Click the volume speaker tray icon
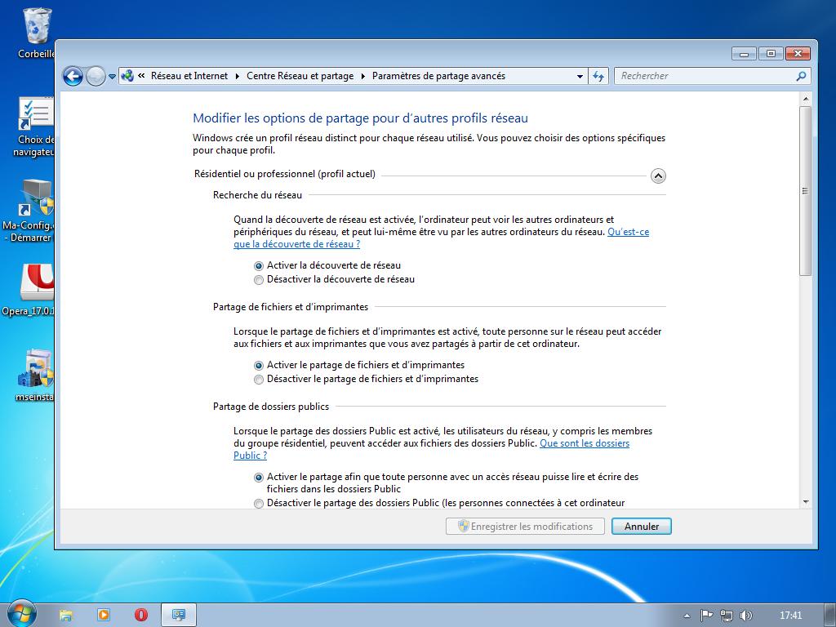Screen dimensions: 836x627 click(746, 616)
